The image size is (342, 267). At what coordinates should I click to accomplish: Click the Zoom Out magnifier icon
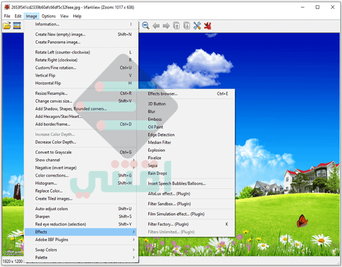coord(146,26)
